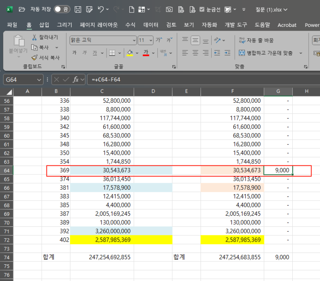
Task: Increase font size with 가^ icon
Action: tap(159, 40)
